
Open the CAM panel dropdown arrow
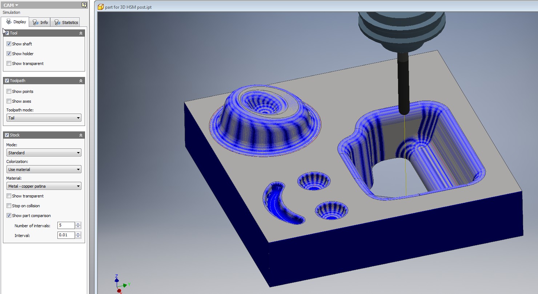pos(17,5)
